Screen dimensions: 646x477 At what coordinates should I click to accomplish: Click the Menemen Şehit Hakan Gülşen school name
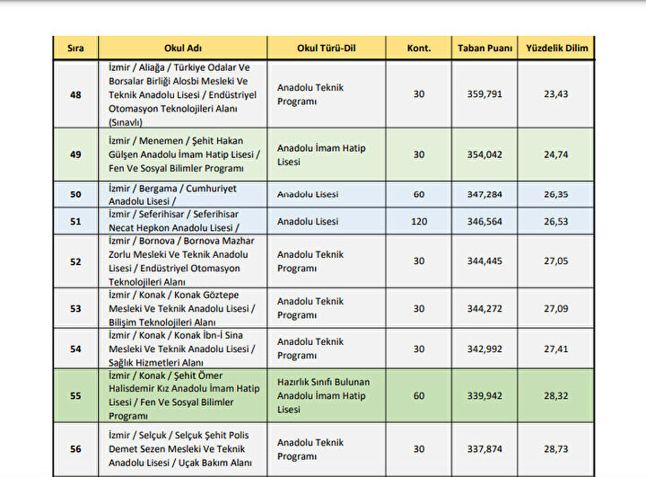(184, 155)
